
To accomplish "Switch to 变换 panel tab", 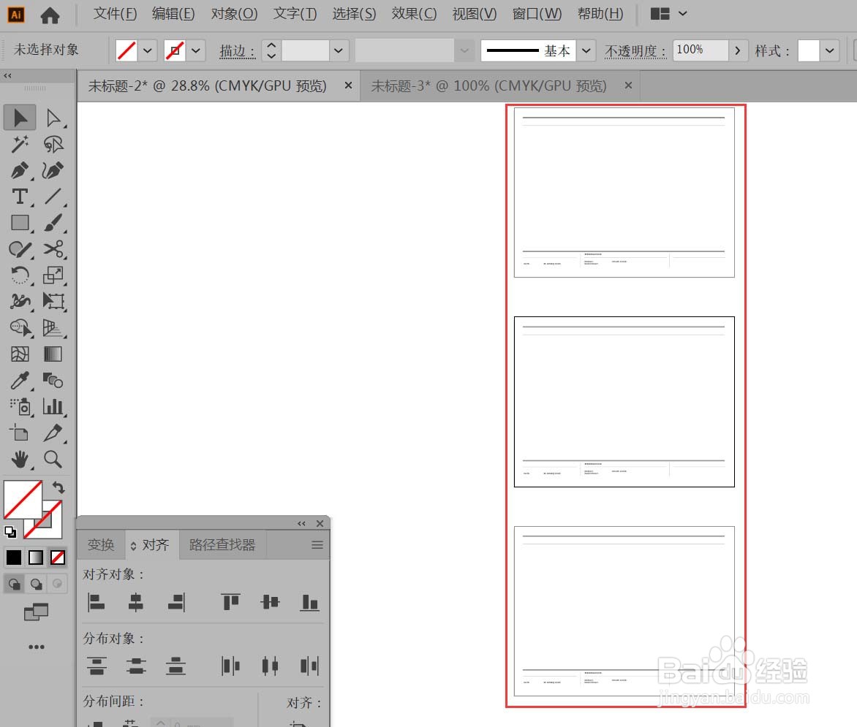I will (x=101, y=544).
